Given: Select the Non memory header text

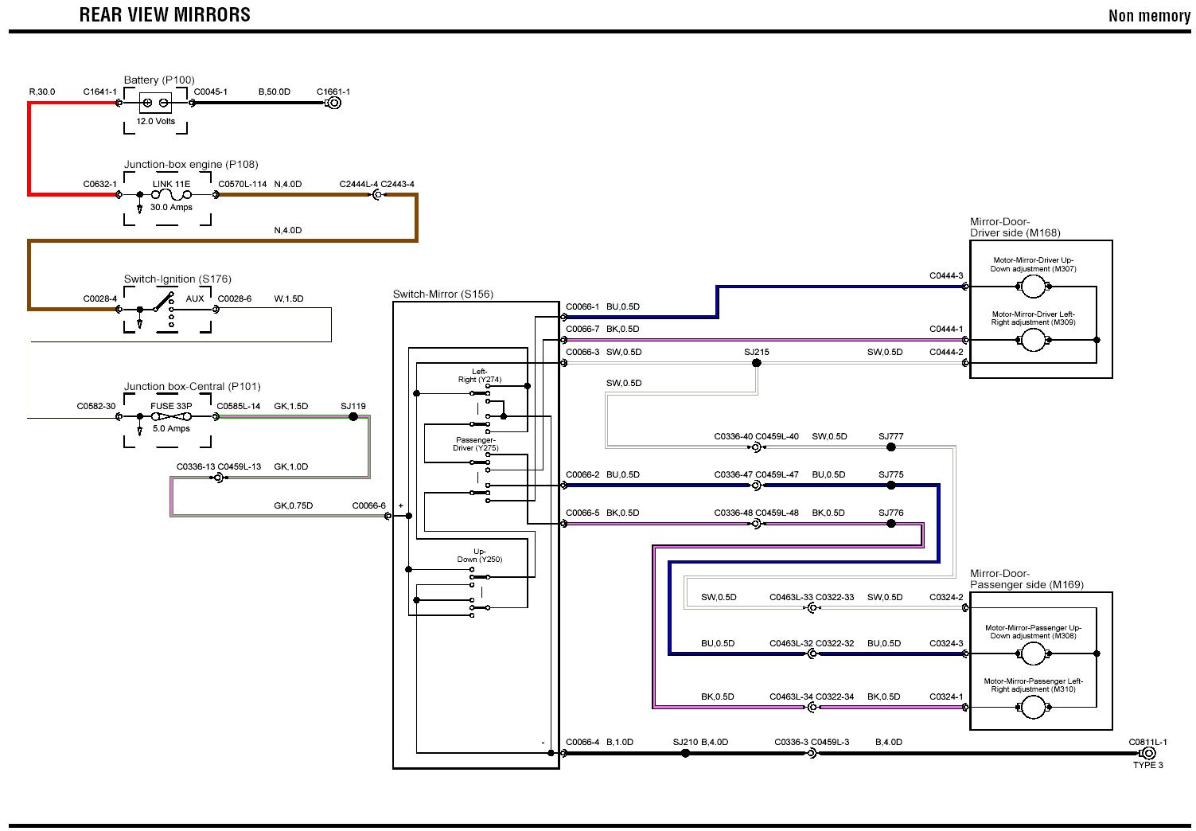Looking at the screenshot, I should pos(1148,16).
